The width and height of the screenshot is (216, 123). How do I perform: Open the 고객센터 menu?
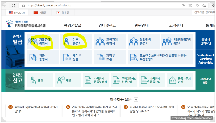(x=176, y=25)
